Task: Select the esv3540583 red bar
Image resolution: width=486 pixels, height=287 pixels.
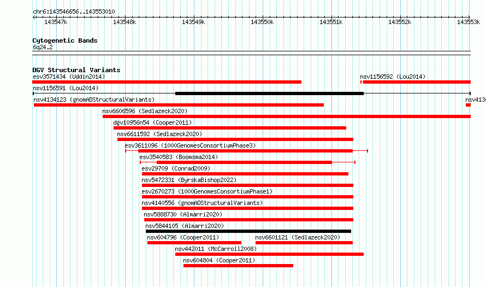Action: click(x=244, y=162)
